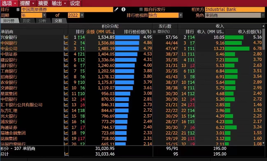Sort by 金额 (MM US..) column header
The image size is (267, 161).
(101, 32)
